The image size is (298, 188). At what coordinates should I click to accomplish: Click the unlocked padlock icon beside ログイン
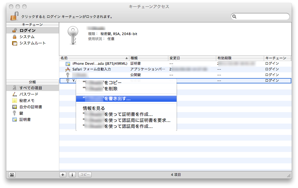(x=15, y=30)
